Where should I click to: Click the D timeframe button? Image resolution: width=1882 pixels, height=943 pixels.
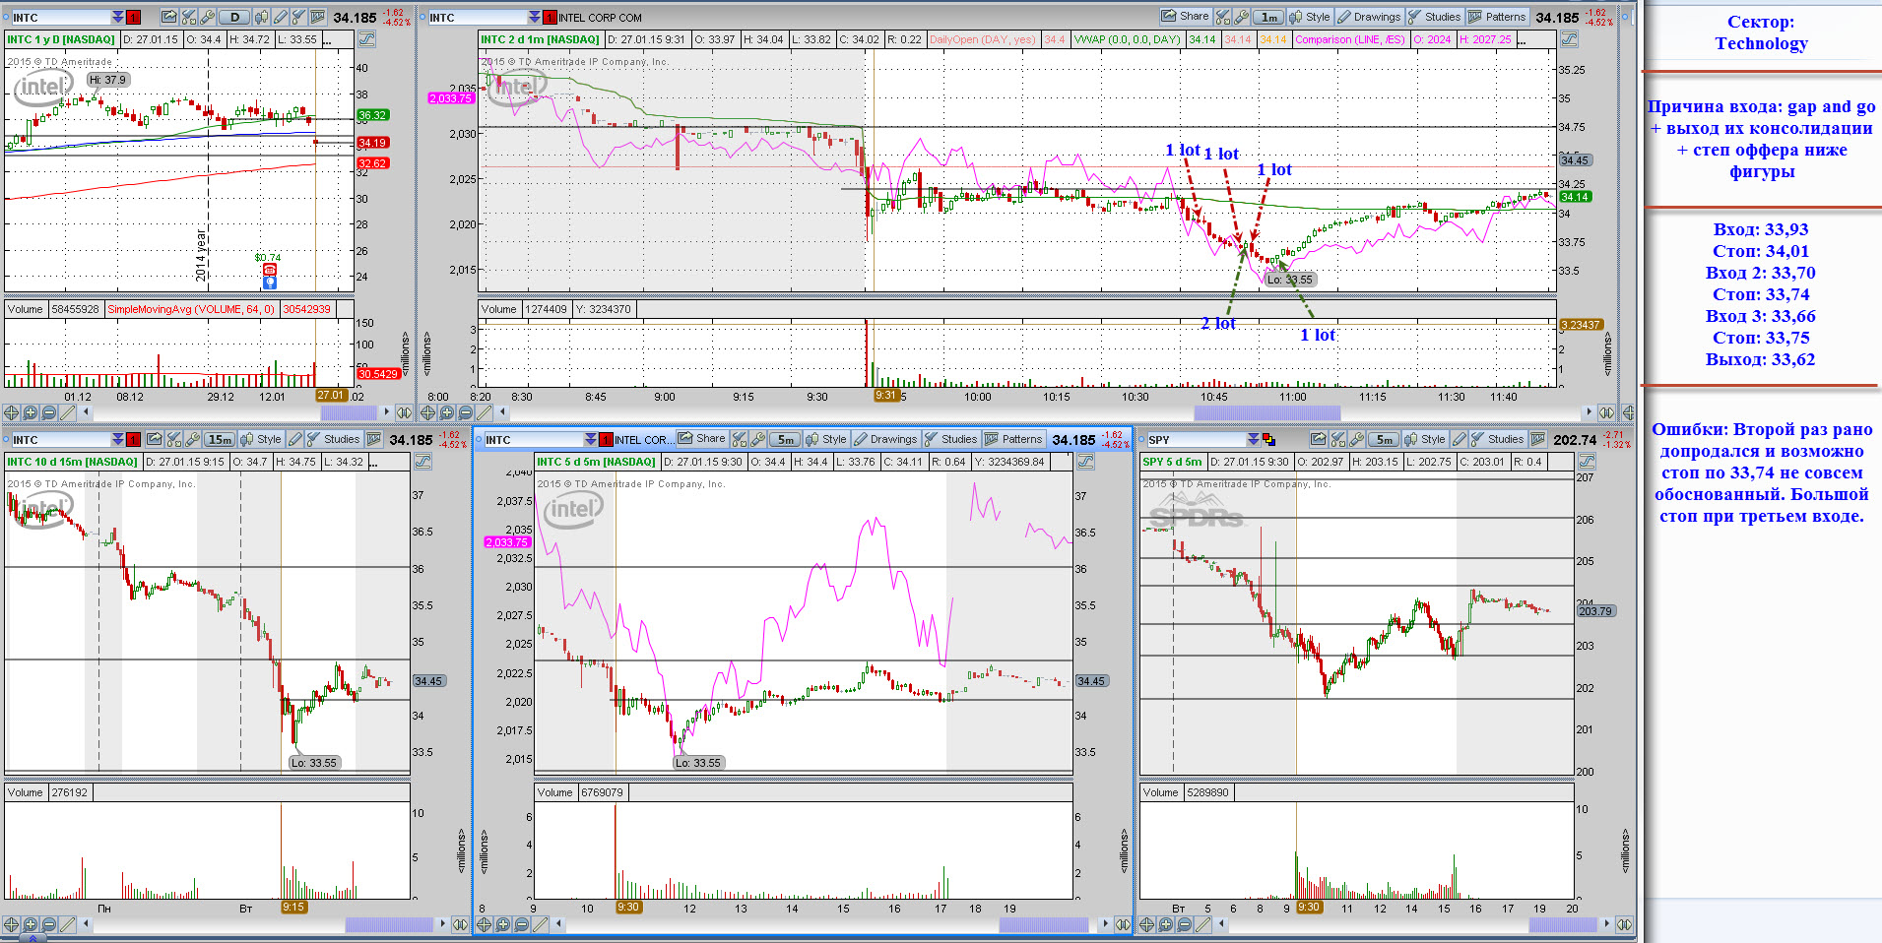pyautogui.click(x=234, y=17)
